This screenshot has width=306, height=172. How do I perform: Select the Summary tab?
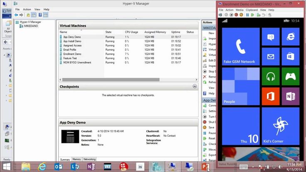65,160
